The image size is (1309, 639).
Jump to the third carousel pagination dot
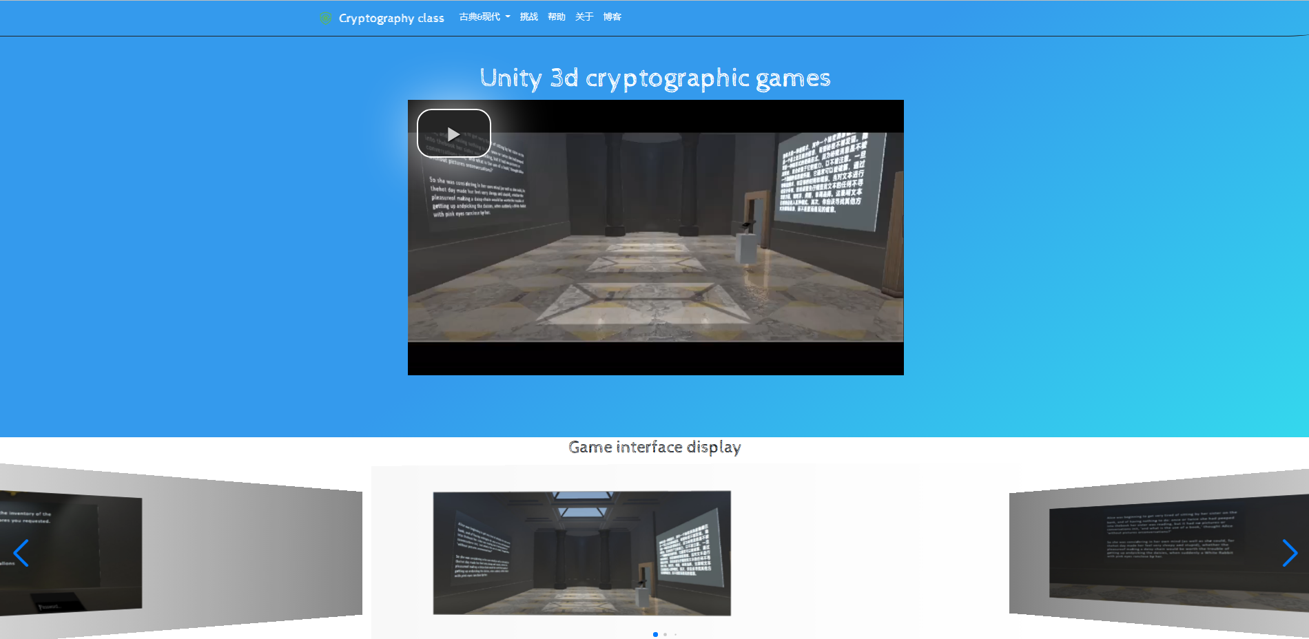click(675, 634)
